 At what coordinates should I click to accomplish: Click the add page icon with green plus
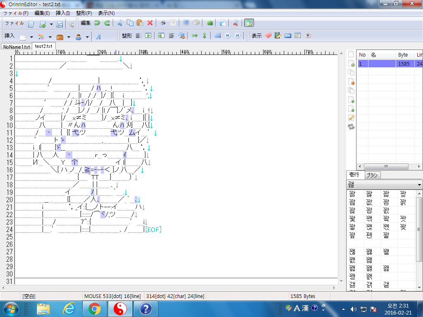pos(351,63)
